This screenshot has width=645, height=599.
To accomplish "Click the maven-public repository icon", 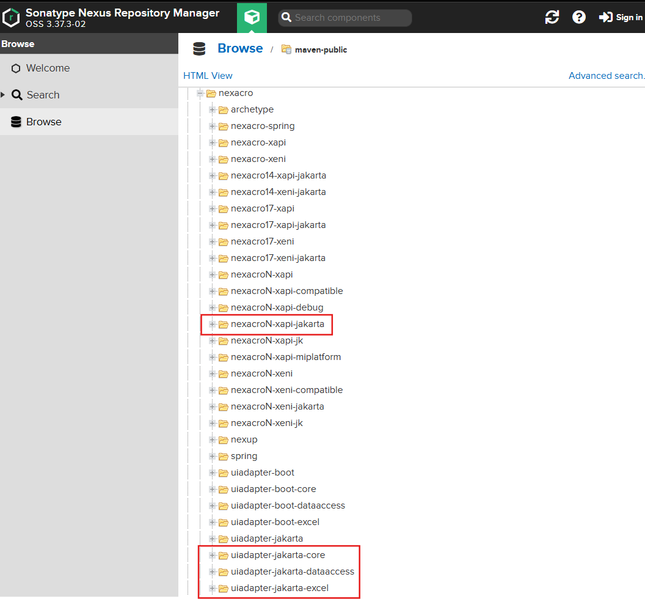I will click(286, 50).
